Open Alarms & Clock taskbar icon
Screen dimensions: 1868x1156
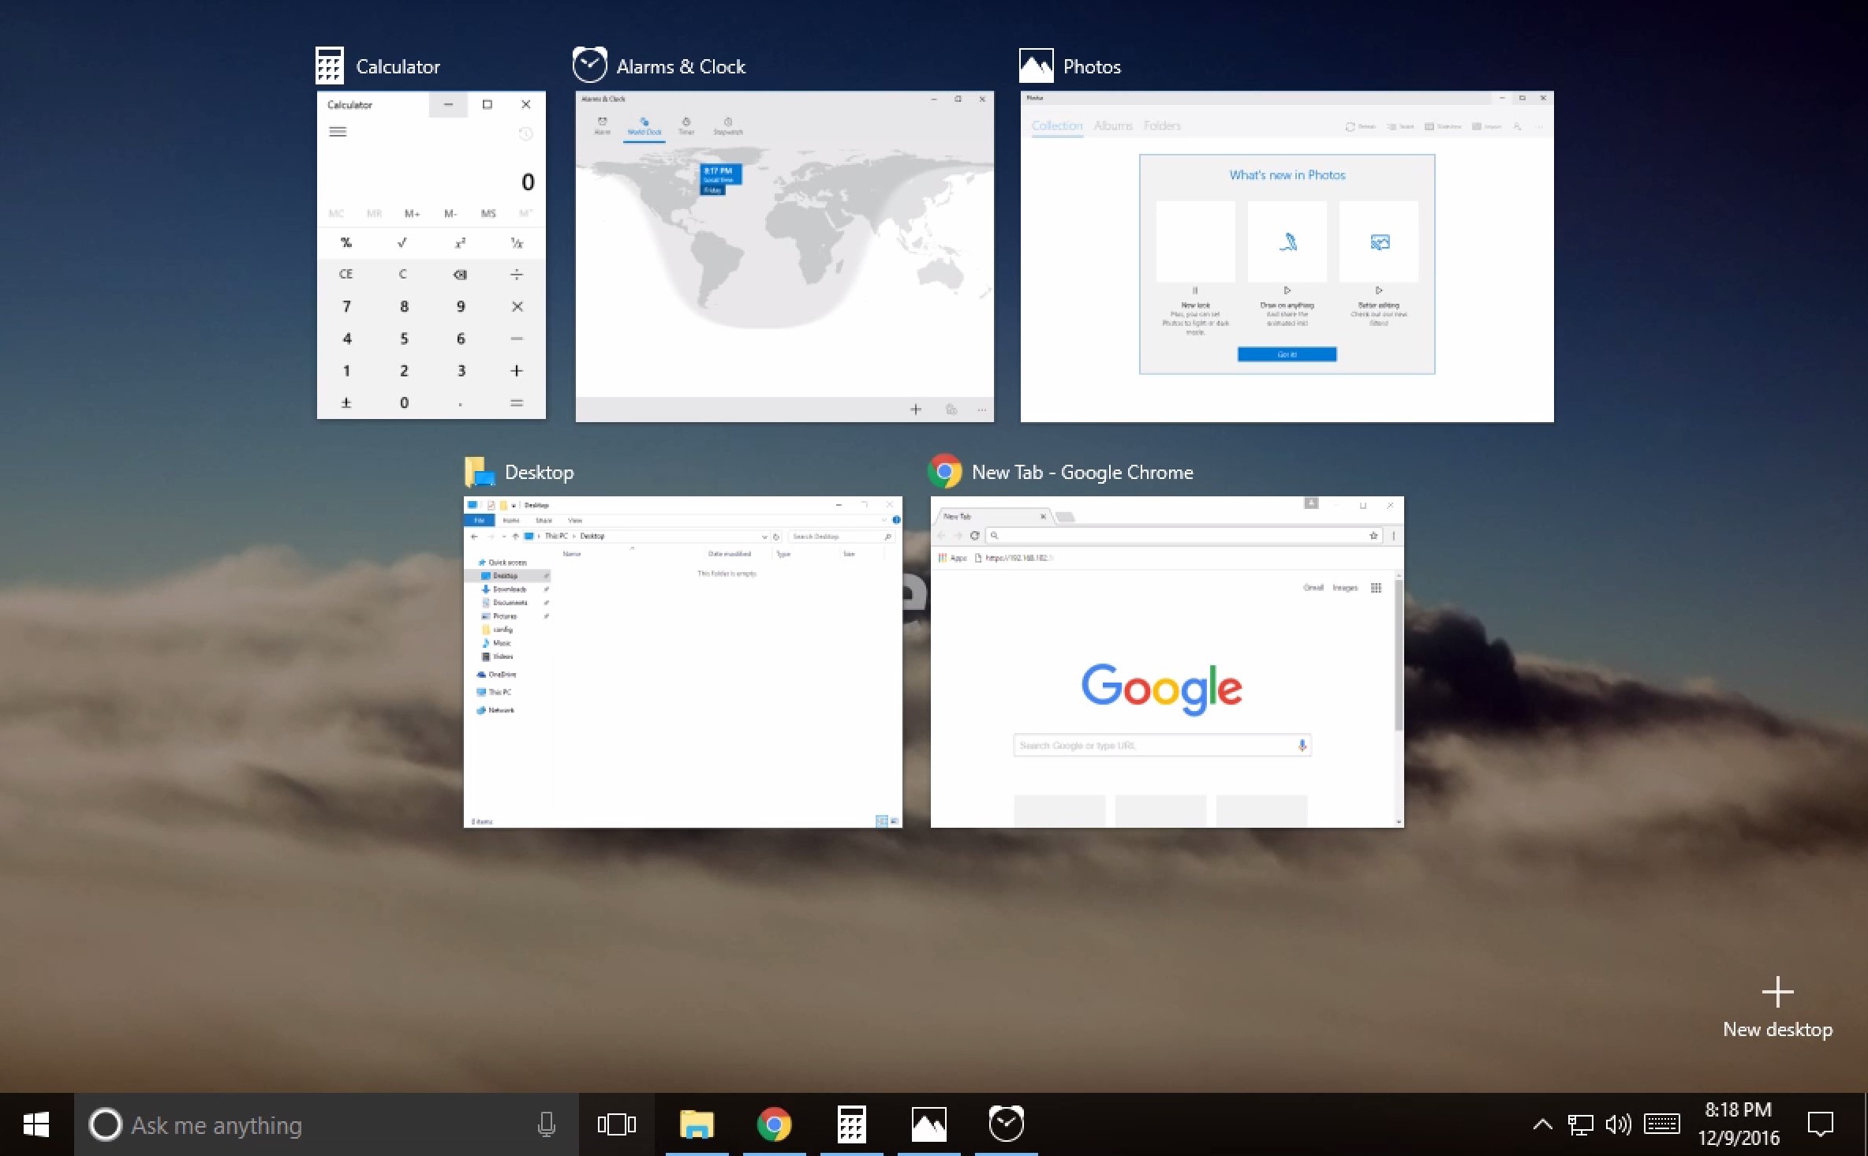click(x=1006, y=1124)
